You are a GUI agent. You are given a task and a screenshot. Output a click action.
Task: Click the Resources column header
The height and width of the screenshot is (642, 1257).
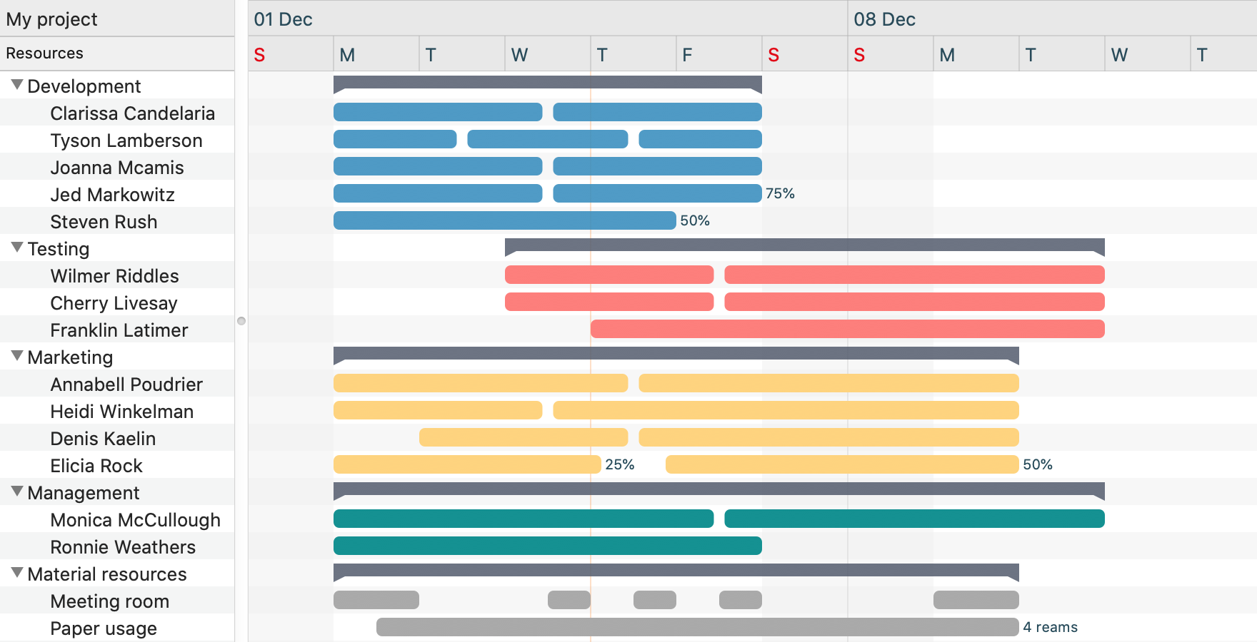[x=44, y=53]
